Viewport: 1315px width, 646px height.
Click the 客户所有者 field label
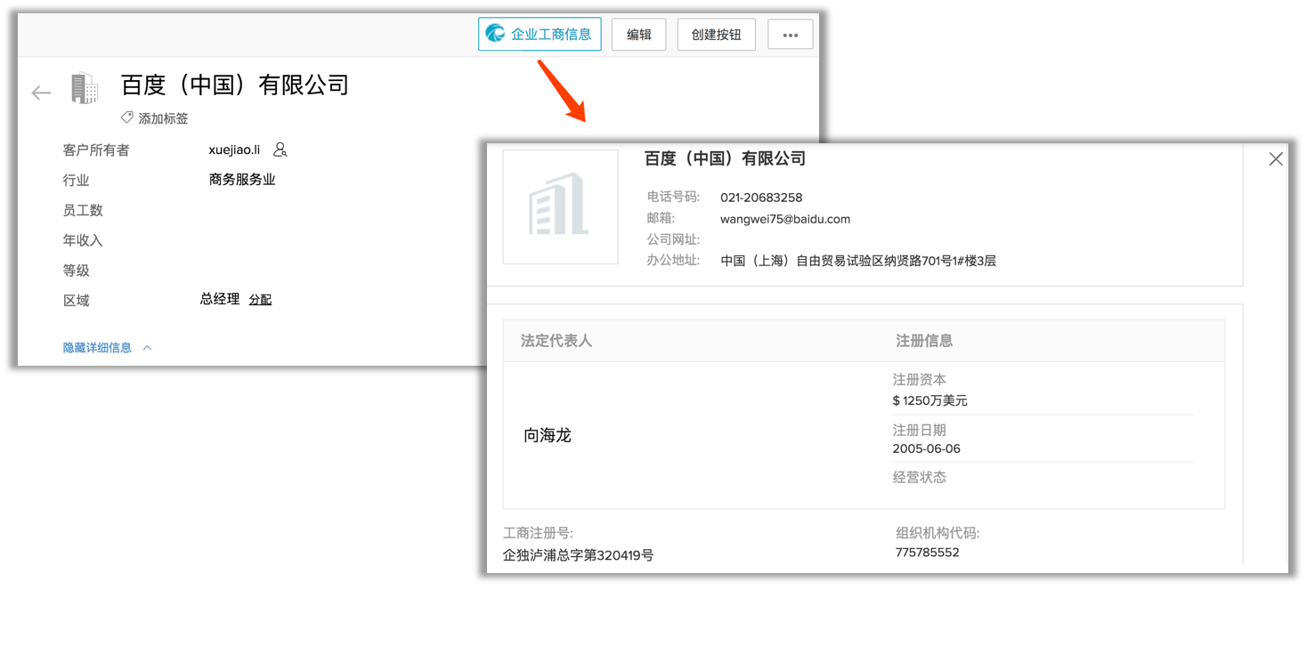click(96, 150)
